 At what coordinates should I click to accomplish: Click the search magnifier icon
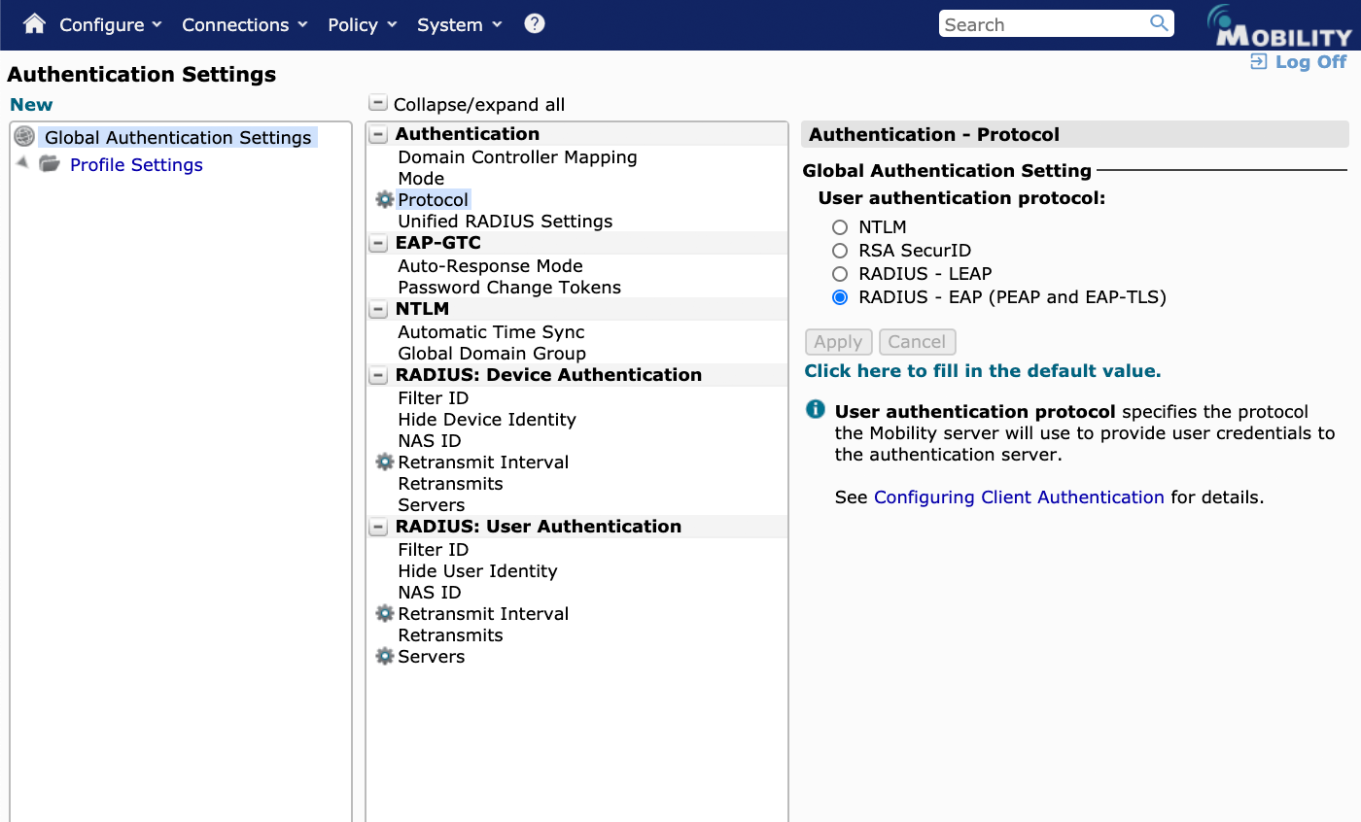point(1159,23)
